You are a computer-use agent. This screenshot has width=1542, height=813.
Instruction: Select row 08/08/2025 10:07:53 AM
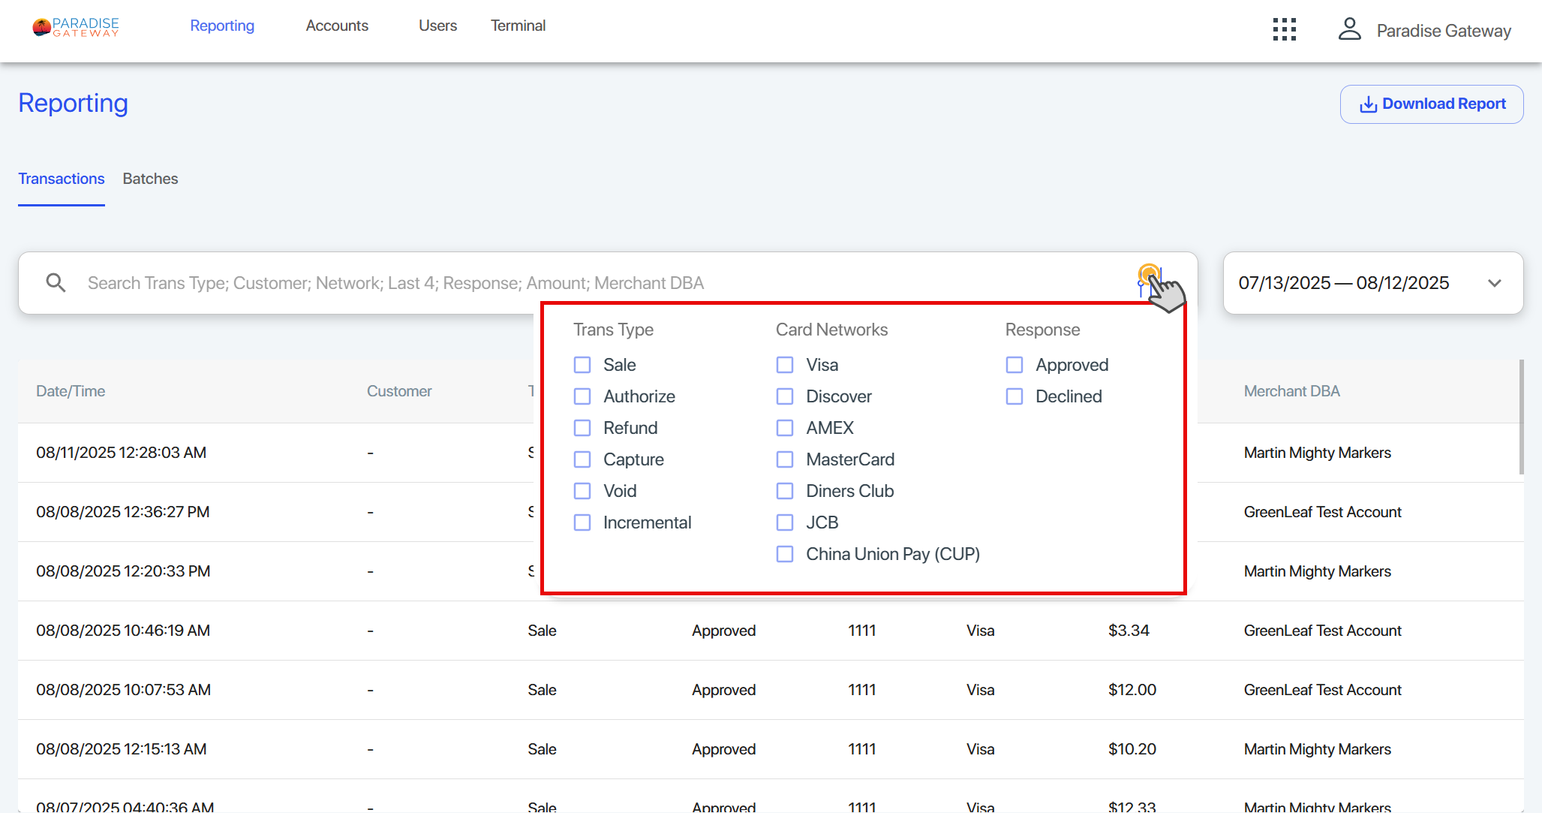771,690
